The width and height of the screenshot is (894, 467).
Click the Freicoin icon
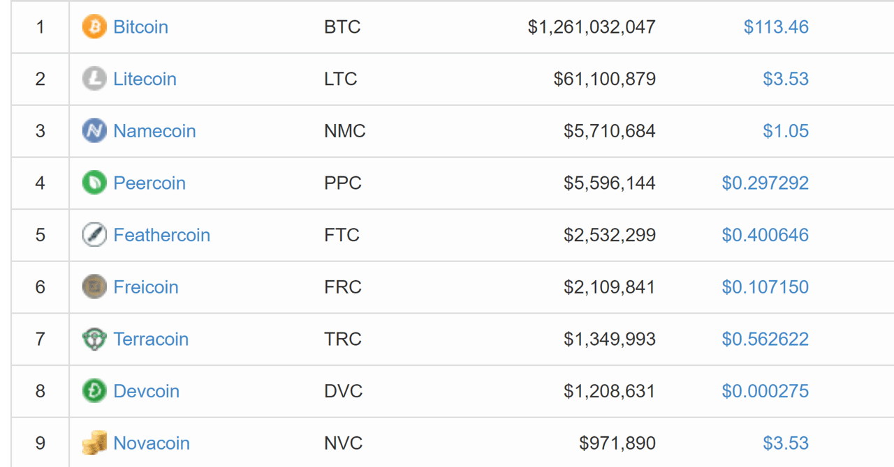[94, 286]
